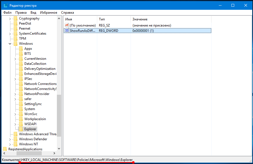Open the Избранное menu

48,13
